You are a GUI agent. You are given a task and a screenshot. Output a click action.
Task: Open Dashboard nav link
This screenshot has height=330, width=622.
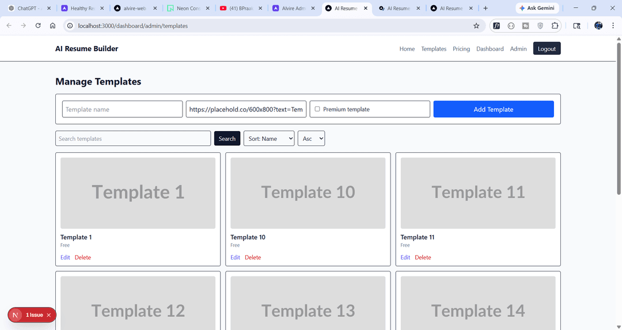point(490,49)
